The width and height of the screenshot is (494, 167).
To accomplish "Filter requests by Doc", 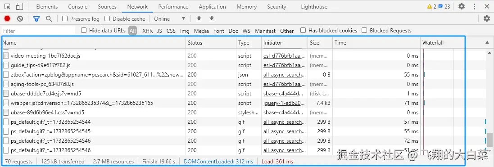I will click(x=233, y=31).
